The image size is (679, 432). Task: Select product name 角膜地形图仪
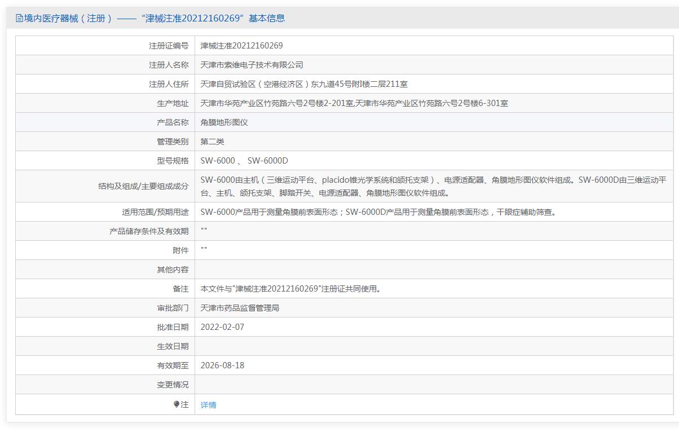[x=224, y=122]
